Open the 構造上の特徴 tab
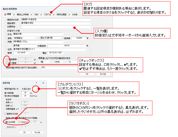The image size is (178, 137). tap(21, 15)
